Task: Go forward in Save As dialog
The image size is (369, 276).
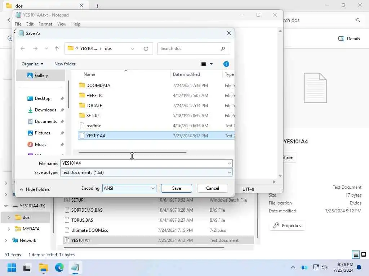Action: (x=35, y=49)
